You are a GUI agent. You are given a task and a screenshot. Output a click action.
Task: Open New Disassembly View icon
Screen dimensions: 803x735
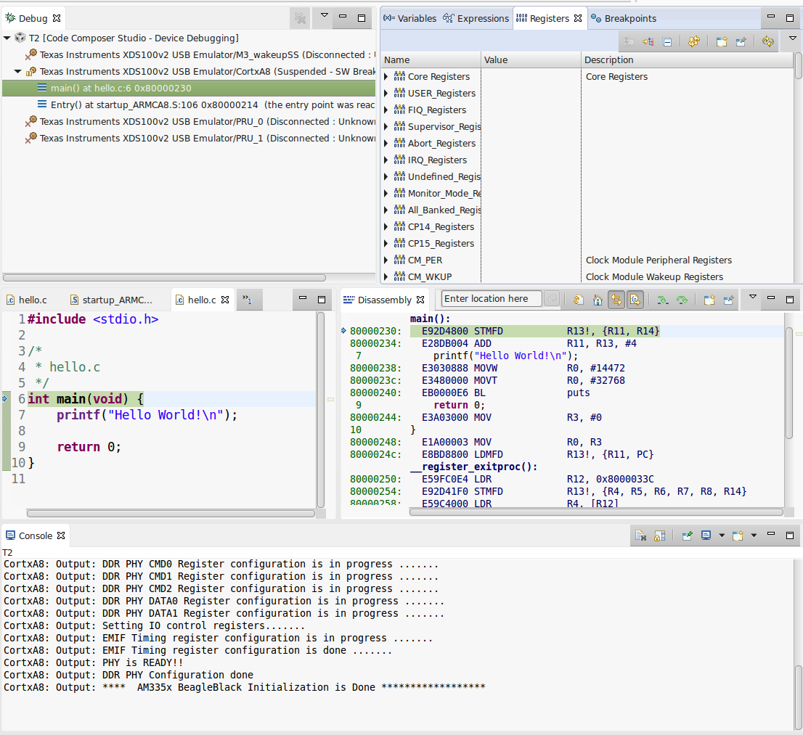tap(709, 299)
